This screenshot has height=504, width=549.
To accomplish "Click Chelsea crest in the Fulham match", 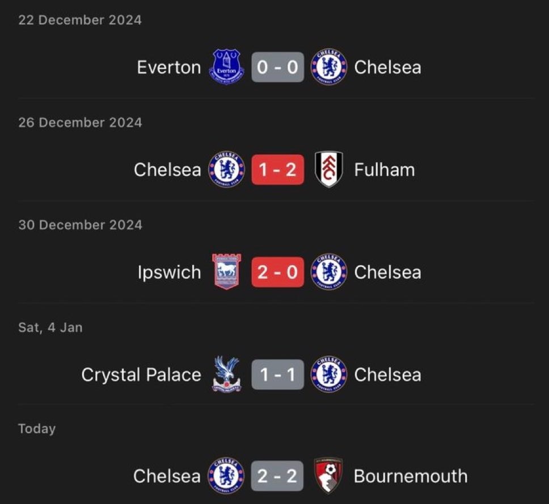I will pos(226,170).
